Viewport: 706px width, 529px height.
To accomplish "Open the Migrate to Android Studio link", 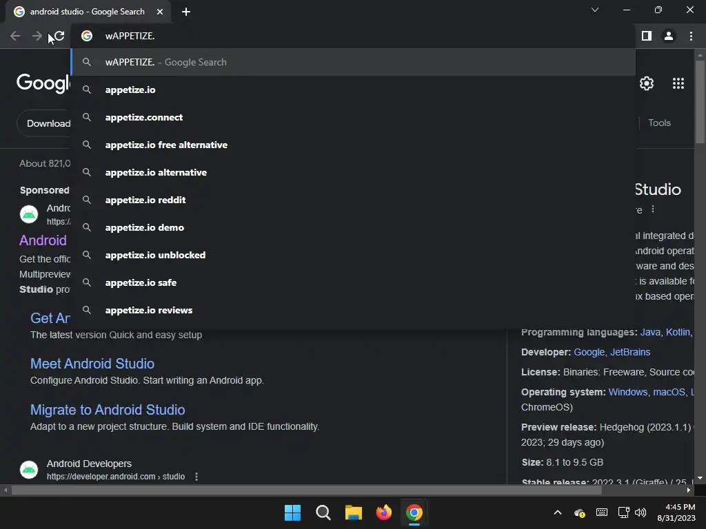I will (x=108, y=410).
